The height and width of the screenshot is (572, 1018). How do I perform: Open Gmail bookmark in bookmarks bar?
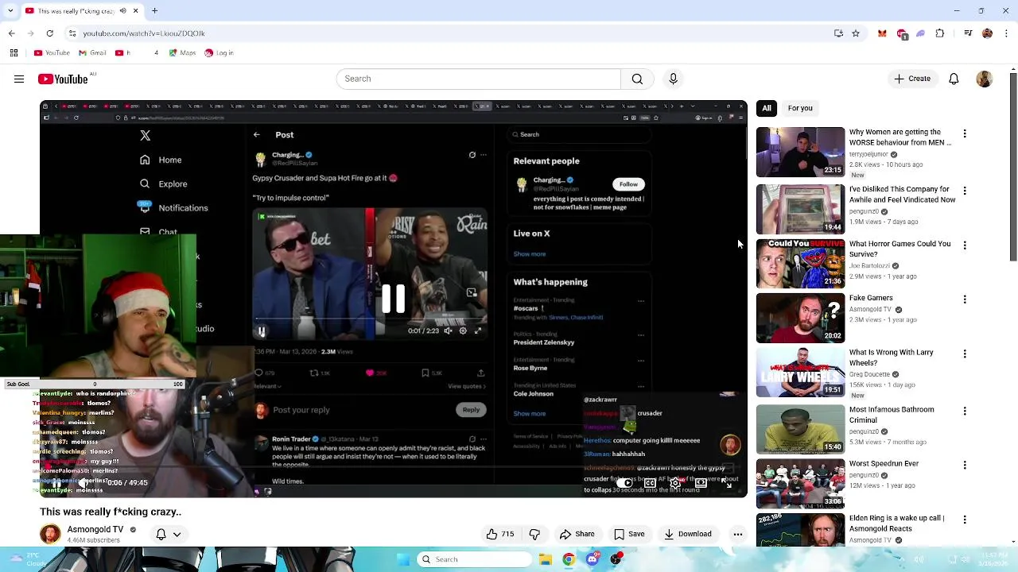pyautogui.click(x=92, y=53)
